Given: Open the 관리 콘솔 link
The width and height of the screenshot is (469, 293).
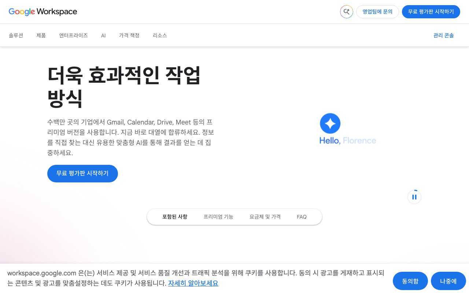Looking at the screenshot, I should (443, 36).
